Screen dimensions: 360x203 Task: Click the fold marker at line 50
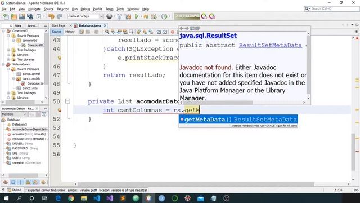pos(67,101)
